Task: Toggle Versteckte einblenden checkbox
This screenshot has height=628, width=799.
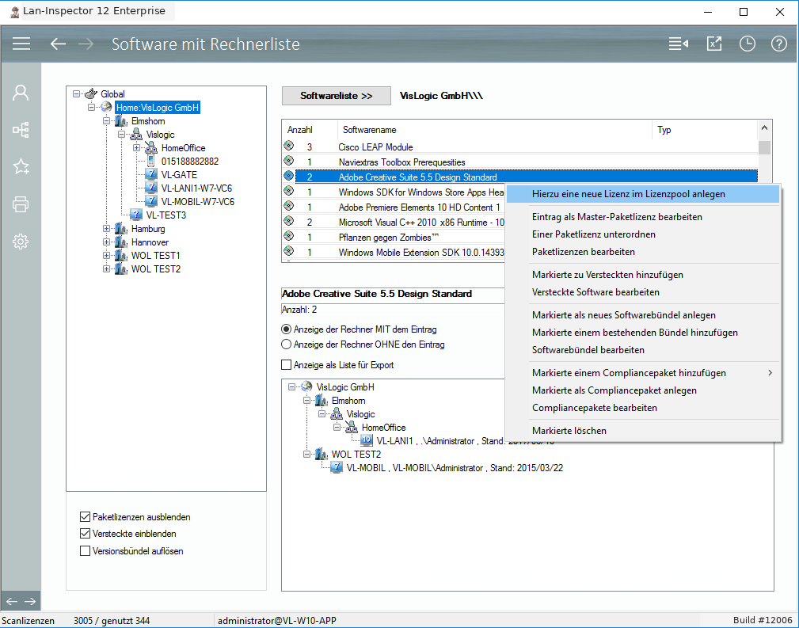Action: point(85,534)
